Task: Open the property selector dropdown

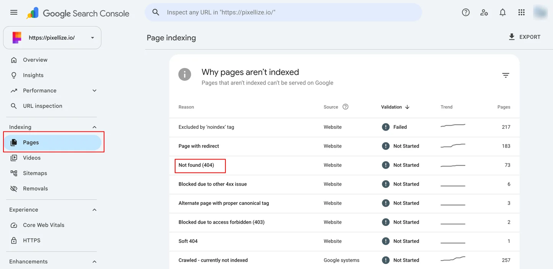Action: 52,38
